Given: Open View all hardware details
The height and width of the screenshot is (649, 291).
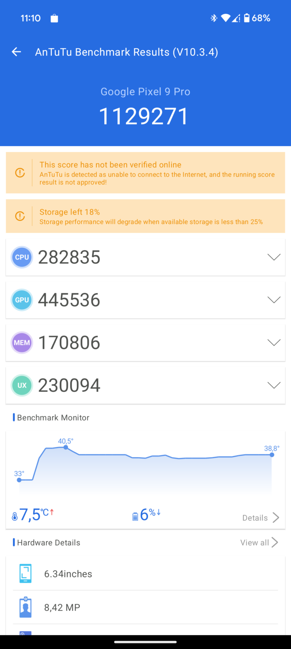Looking at the screenshot, I should 259,542.
